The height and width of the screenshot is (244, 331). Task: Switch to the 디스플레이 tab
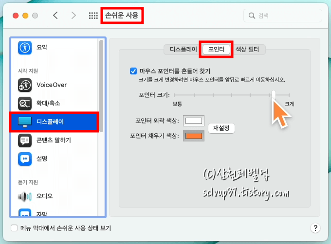[183, 50]
